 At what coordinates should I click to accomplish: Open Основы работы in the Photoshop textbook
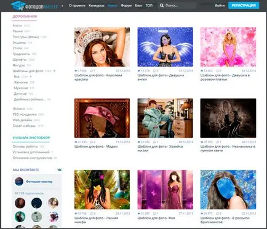pos(25,147)
